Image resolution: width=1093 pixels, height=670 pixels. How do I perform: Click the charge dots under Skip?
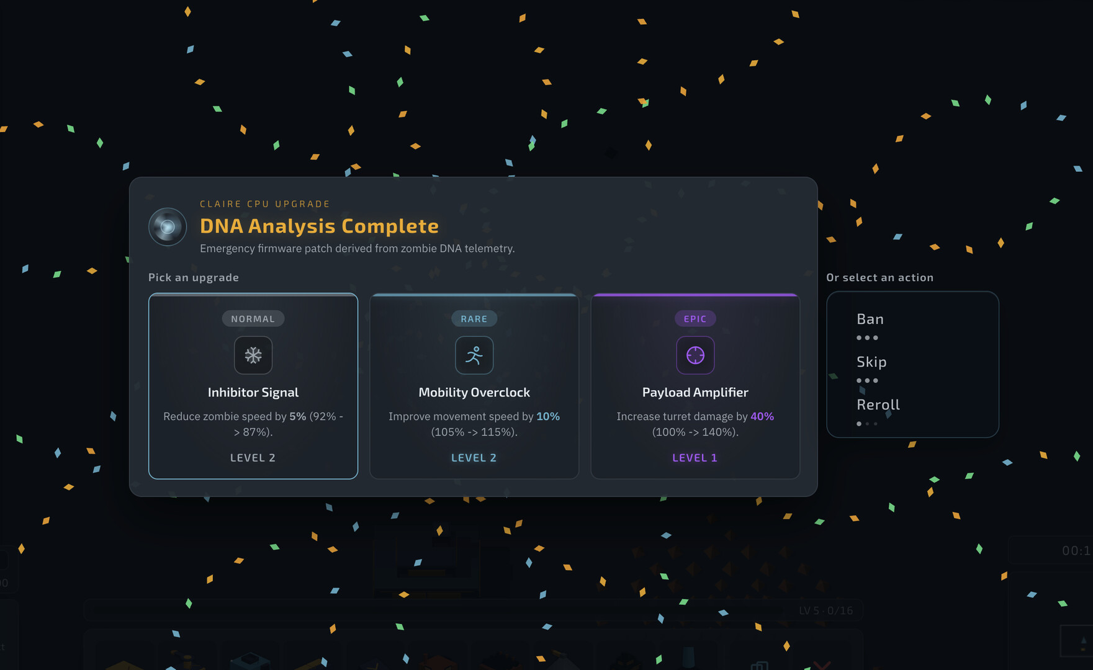867,381
